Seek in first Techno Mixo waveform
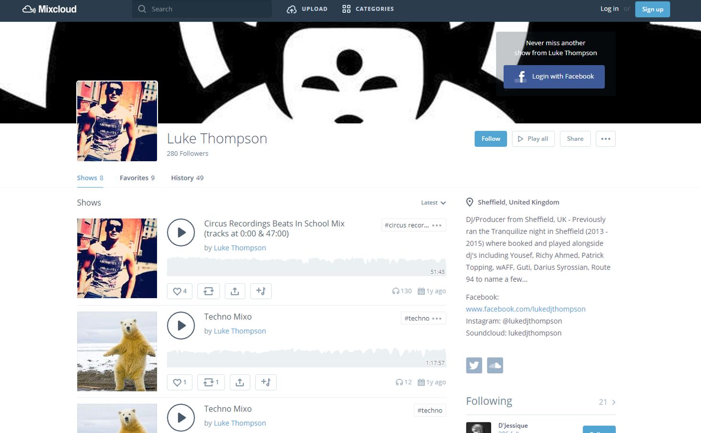This screenshot has height=433, width=701. tap(306, 358)
